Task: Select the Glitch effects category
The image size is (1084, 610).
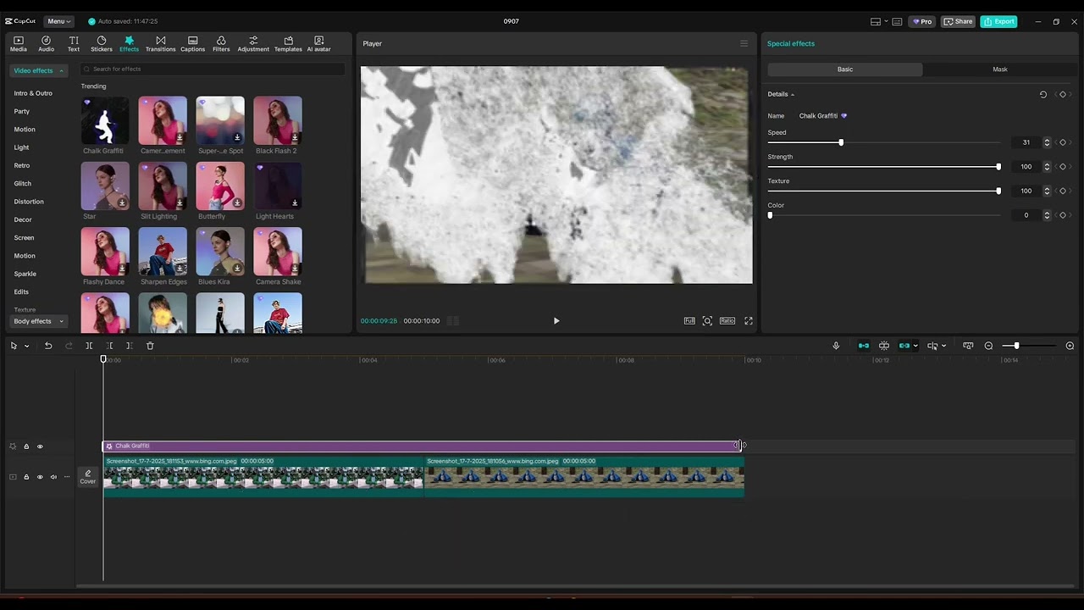Action: tap(22, 183)
